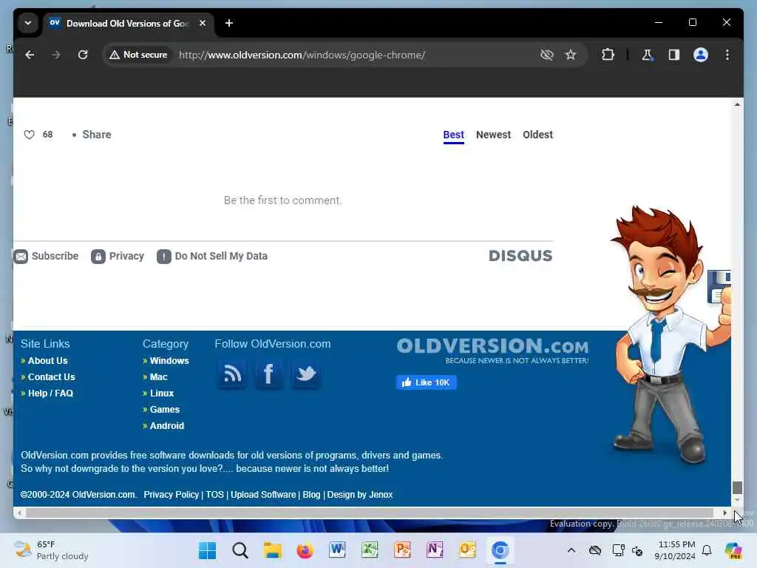
Task: Open the TOS footer link
Action: point(215,495)
